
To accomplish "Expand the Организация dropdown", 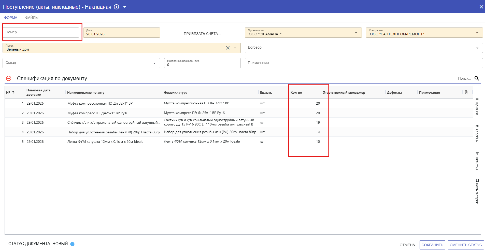I will tap(356, 33).
